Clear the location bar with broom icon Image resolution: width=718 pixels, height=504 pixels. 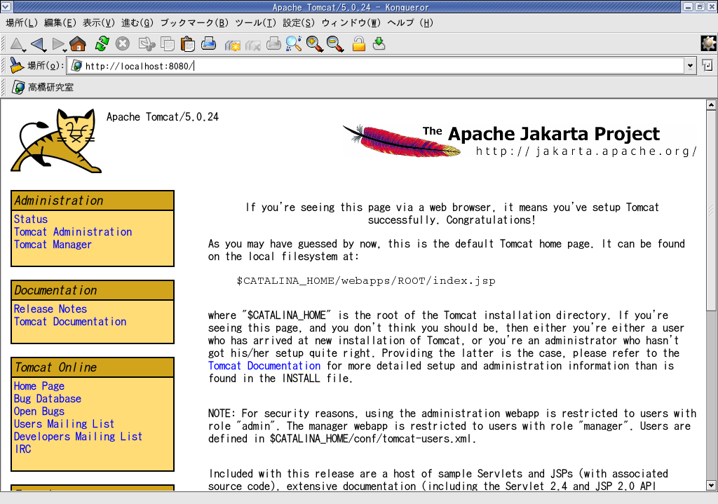point(17,65)
